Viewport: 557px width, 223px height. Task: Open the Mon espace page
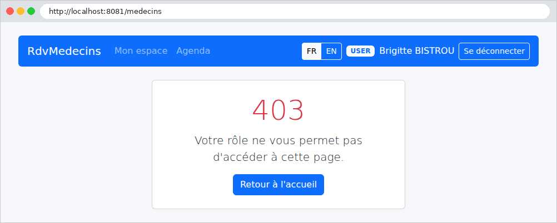tap(141, 51)
